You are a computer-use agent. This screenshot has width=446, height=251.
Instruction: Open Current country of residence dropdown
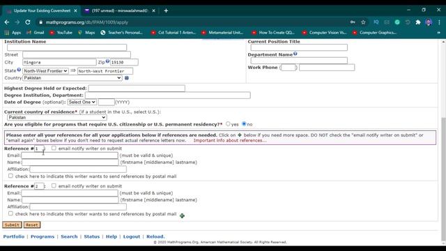tap(57, 117)
